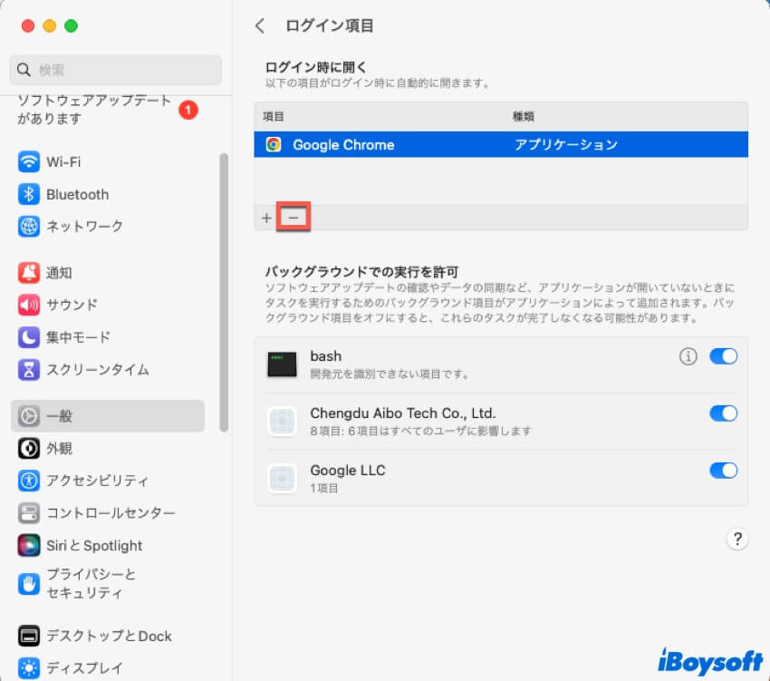Select Wi-Fi label in sidebar
The width and height of the screenshot is (770, 681).
(63, 161)
